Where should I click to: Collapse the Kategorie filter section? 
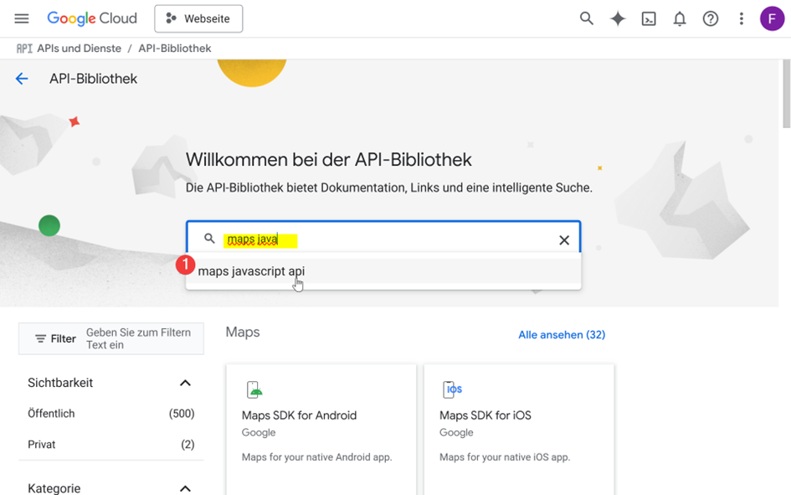coord(185,488)
